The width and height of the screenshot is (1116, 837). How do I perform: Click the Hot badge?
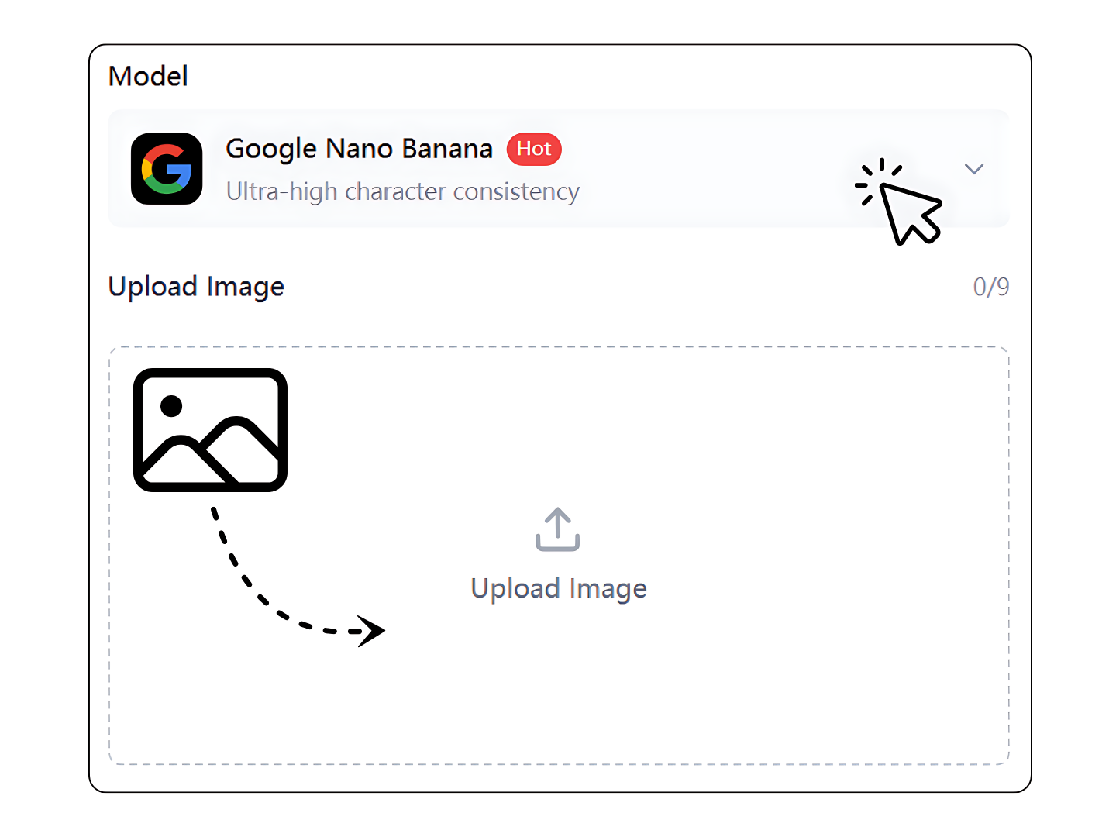click(x=534, y=149)
